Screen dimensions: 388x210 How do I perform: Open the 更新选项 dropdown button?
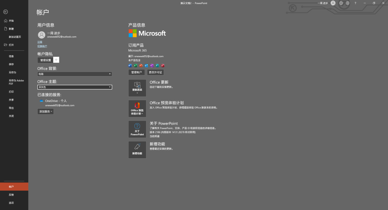[137, 88]
